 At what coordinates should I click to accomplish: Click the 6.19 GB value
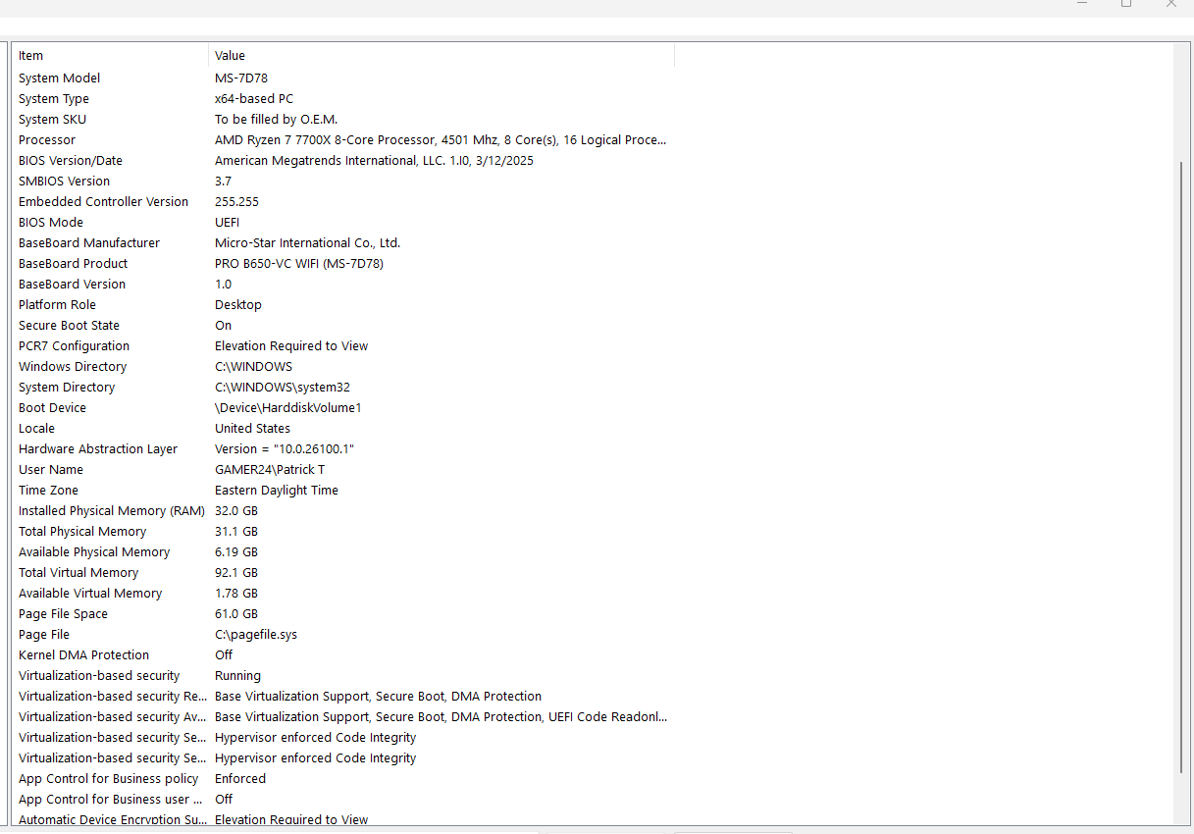[236, 552]
